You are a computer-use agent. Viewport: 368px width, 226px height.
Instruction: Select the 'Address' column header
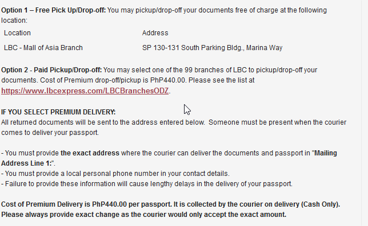155,33
